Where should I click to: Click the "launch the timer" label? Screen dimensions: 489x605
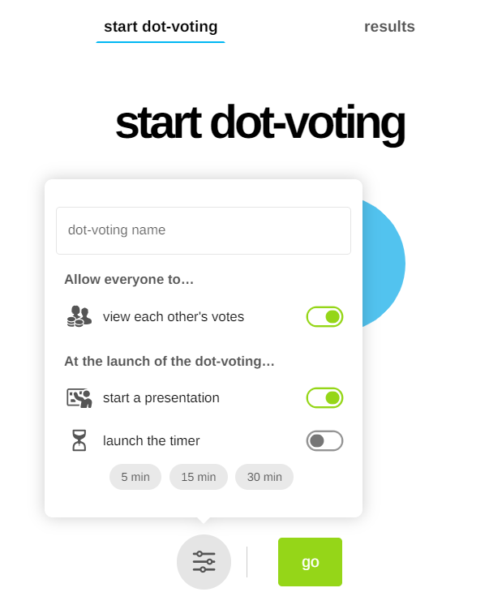click(152, 441)
